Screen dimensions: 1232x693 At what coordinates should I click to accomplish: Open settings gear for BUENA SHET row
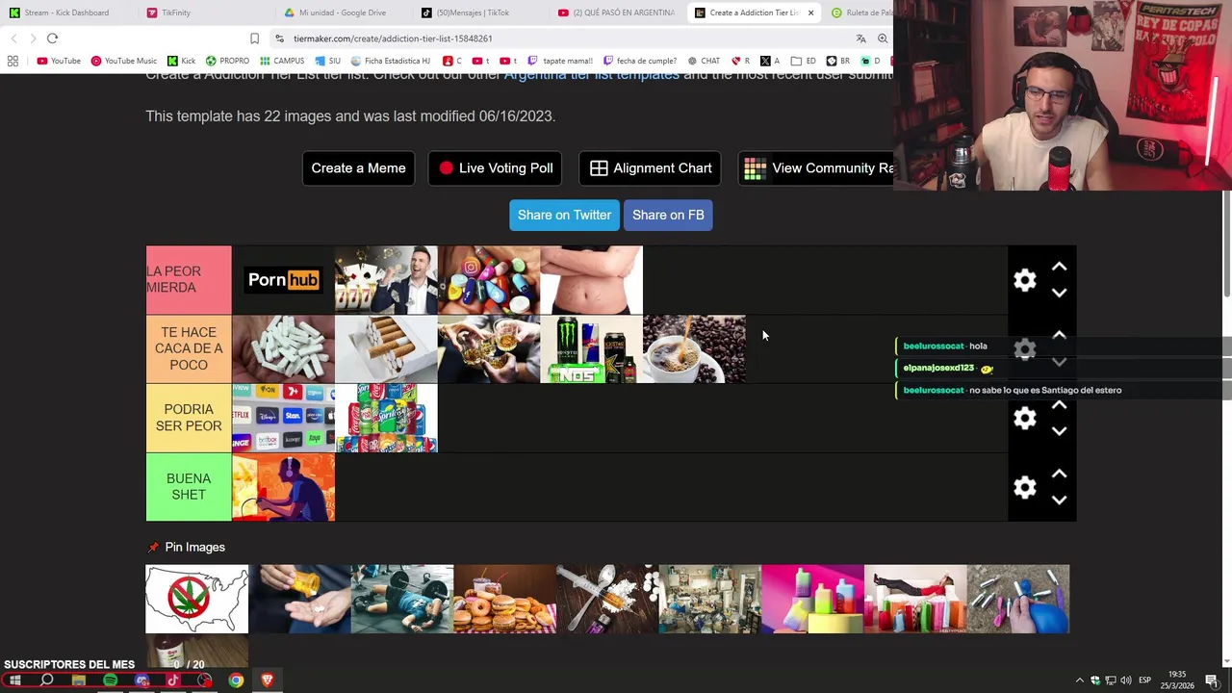pos(1025,487)
